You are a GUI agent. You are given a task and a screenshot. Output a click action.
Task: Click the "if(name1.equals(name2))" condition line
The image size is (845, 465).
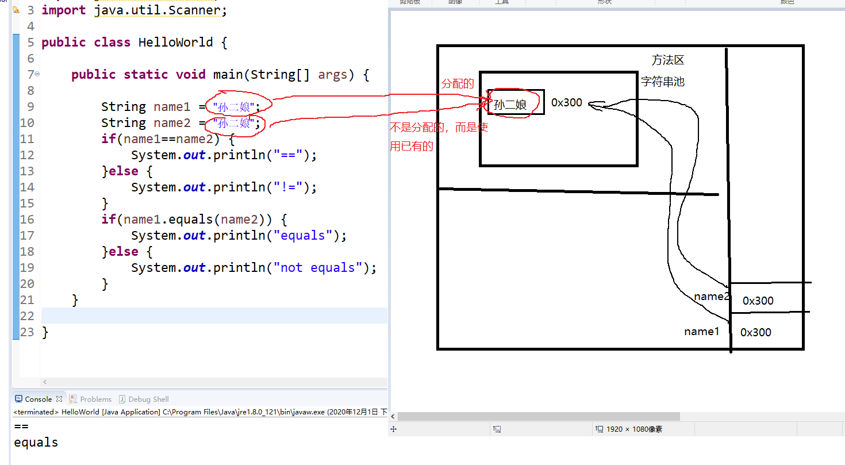tap(194, 220)
